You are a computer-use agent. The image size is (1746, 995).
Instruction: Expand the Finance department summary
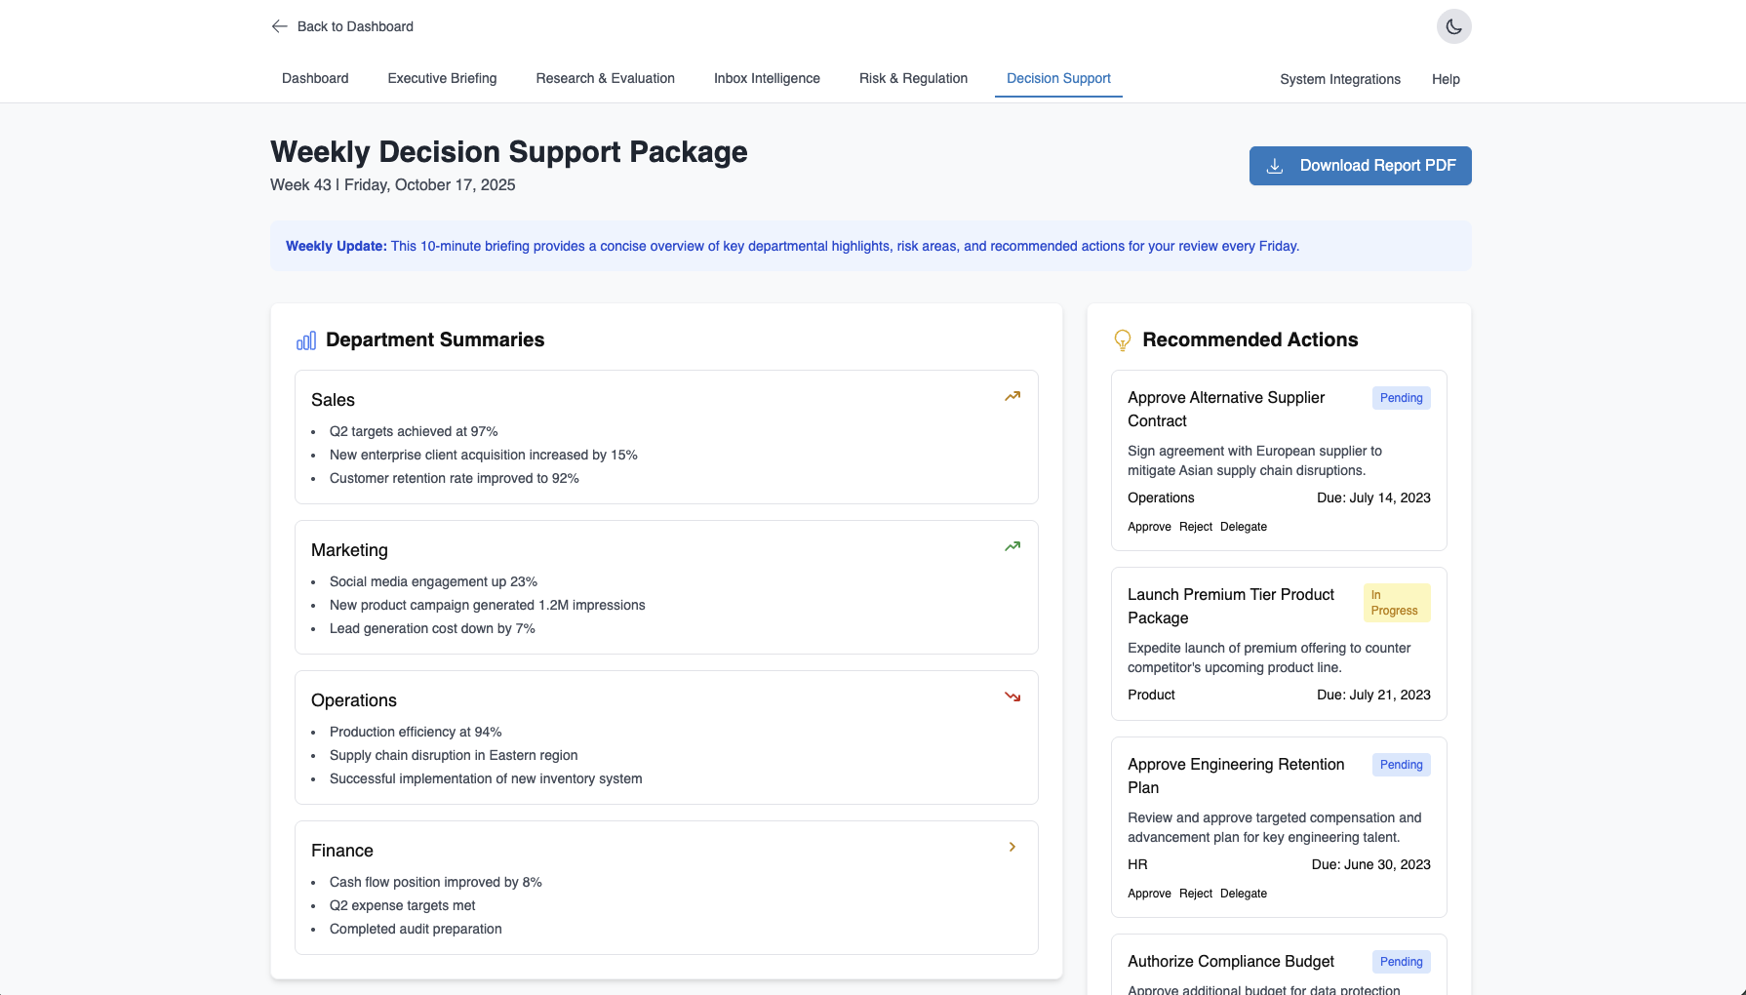1012,847
